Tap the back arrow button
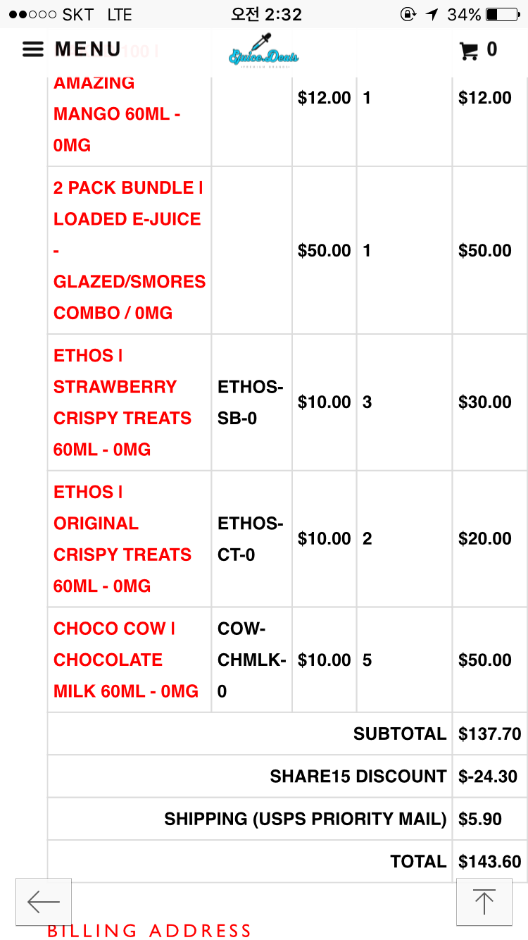 (x=44, y=902)
